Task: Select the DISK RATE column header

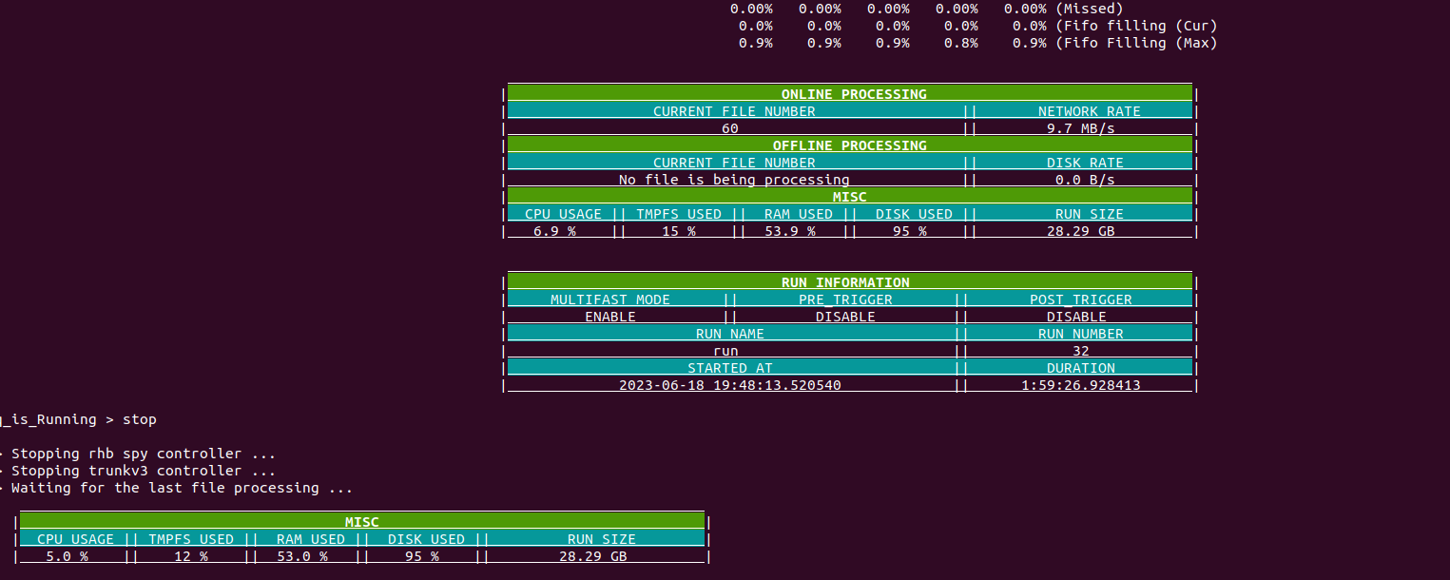Action: pos(1085,163)
